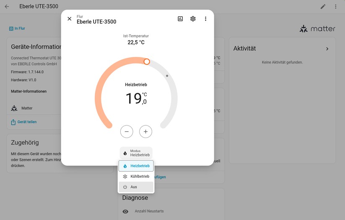Click the flame icon in Heizbetrieb option

pyautogui.click(x=125, y=166)
